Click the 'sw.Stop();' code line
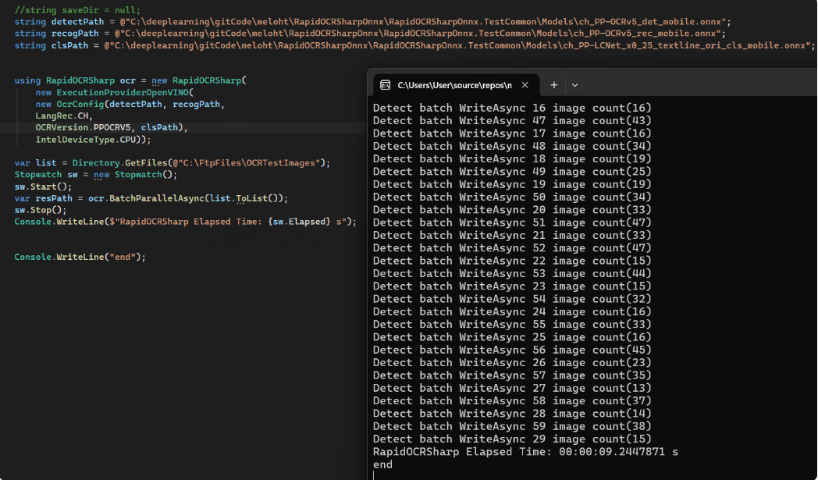Viewport: 818px width, 480px height. (41, 210)
